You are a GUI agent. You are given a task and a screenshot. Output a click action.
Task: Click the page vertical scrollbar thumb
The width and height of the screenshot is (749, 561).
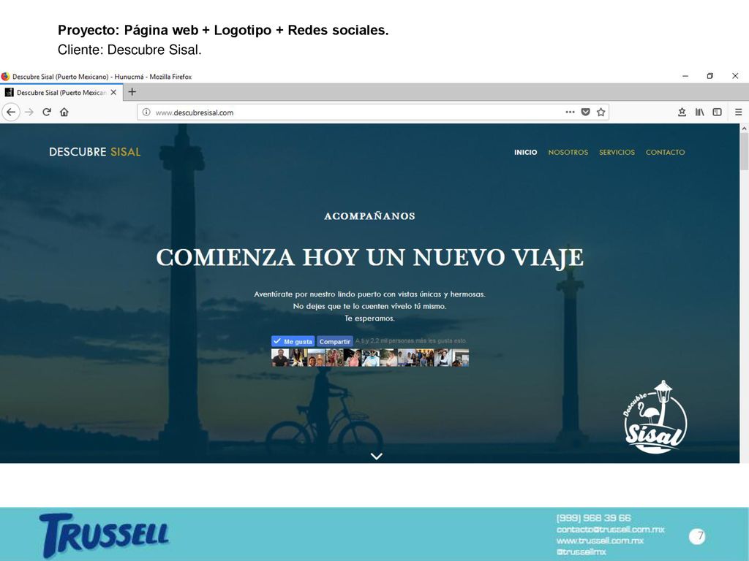744,151
